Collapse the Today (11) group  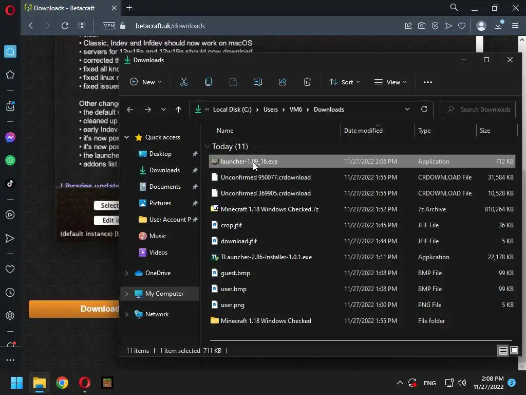click(207, 147)
